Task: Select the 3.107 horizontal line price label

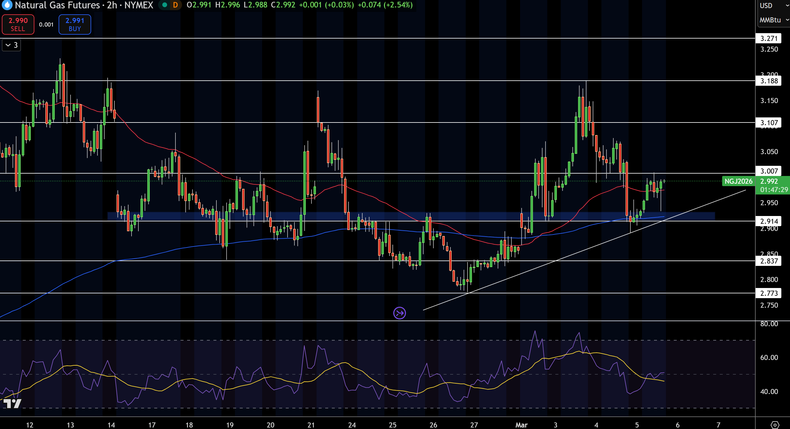Action: tap(769, 122)
